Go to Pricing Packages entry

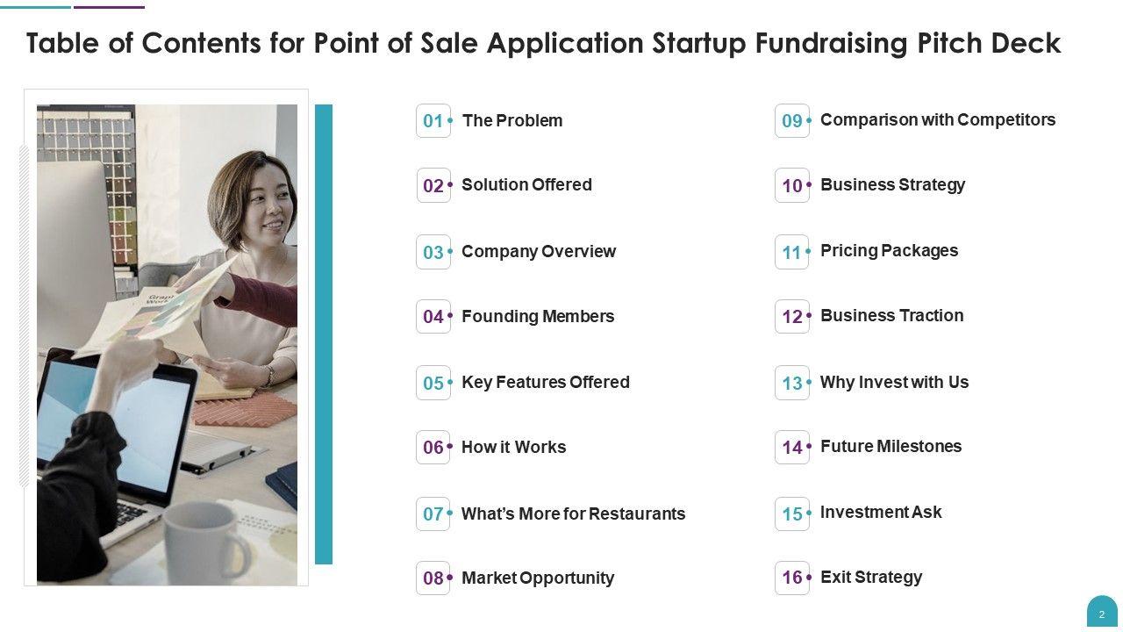pos(889,250)
